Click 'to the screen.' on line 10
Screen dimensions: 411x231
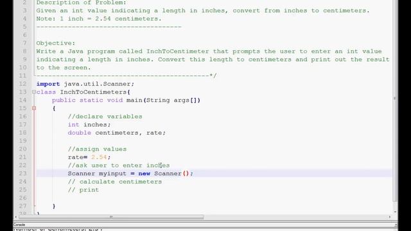(64, 67)
